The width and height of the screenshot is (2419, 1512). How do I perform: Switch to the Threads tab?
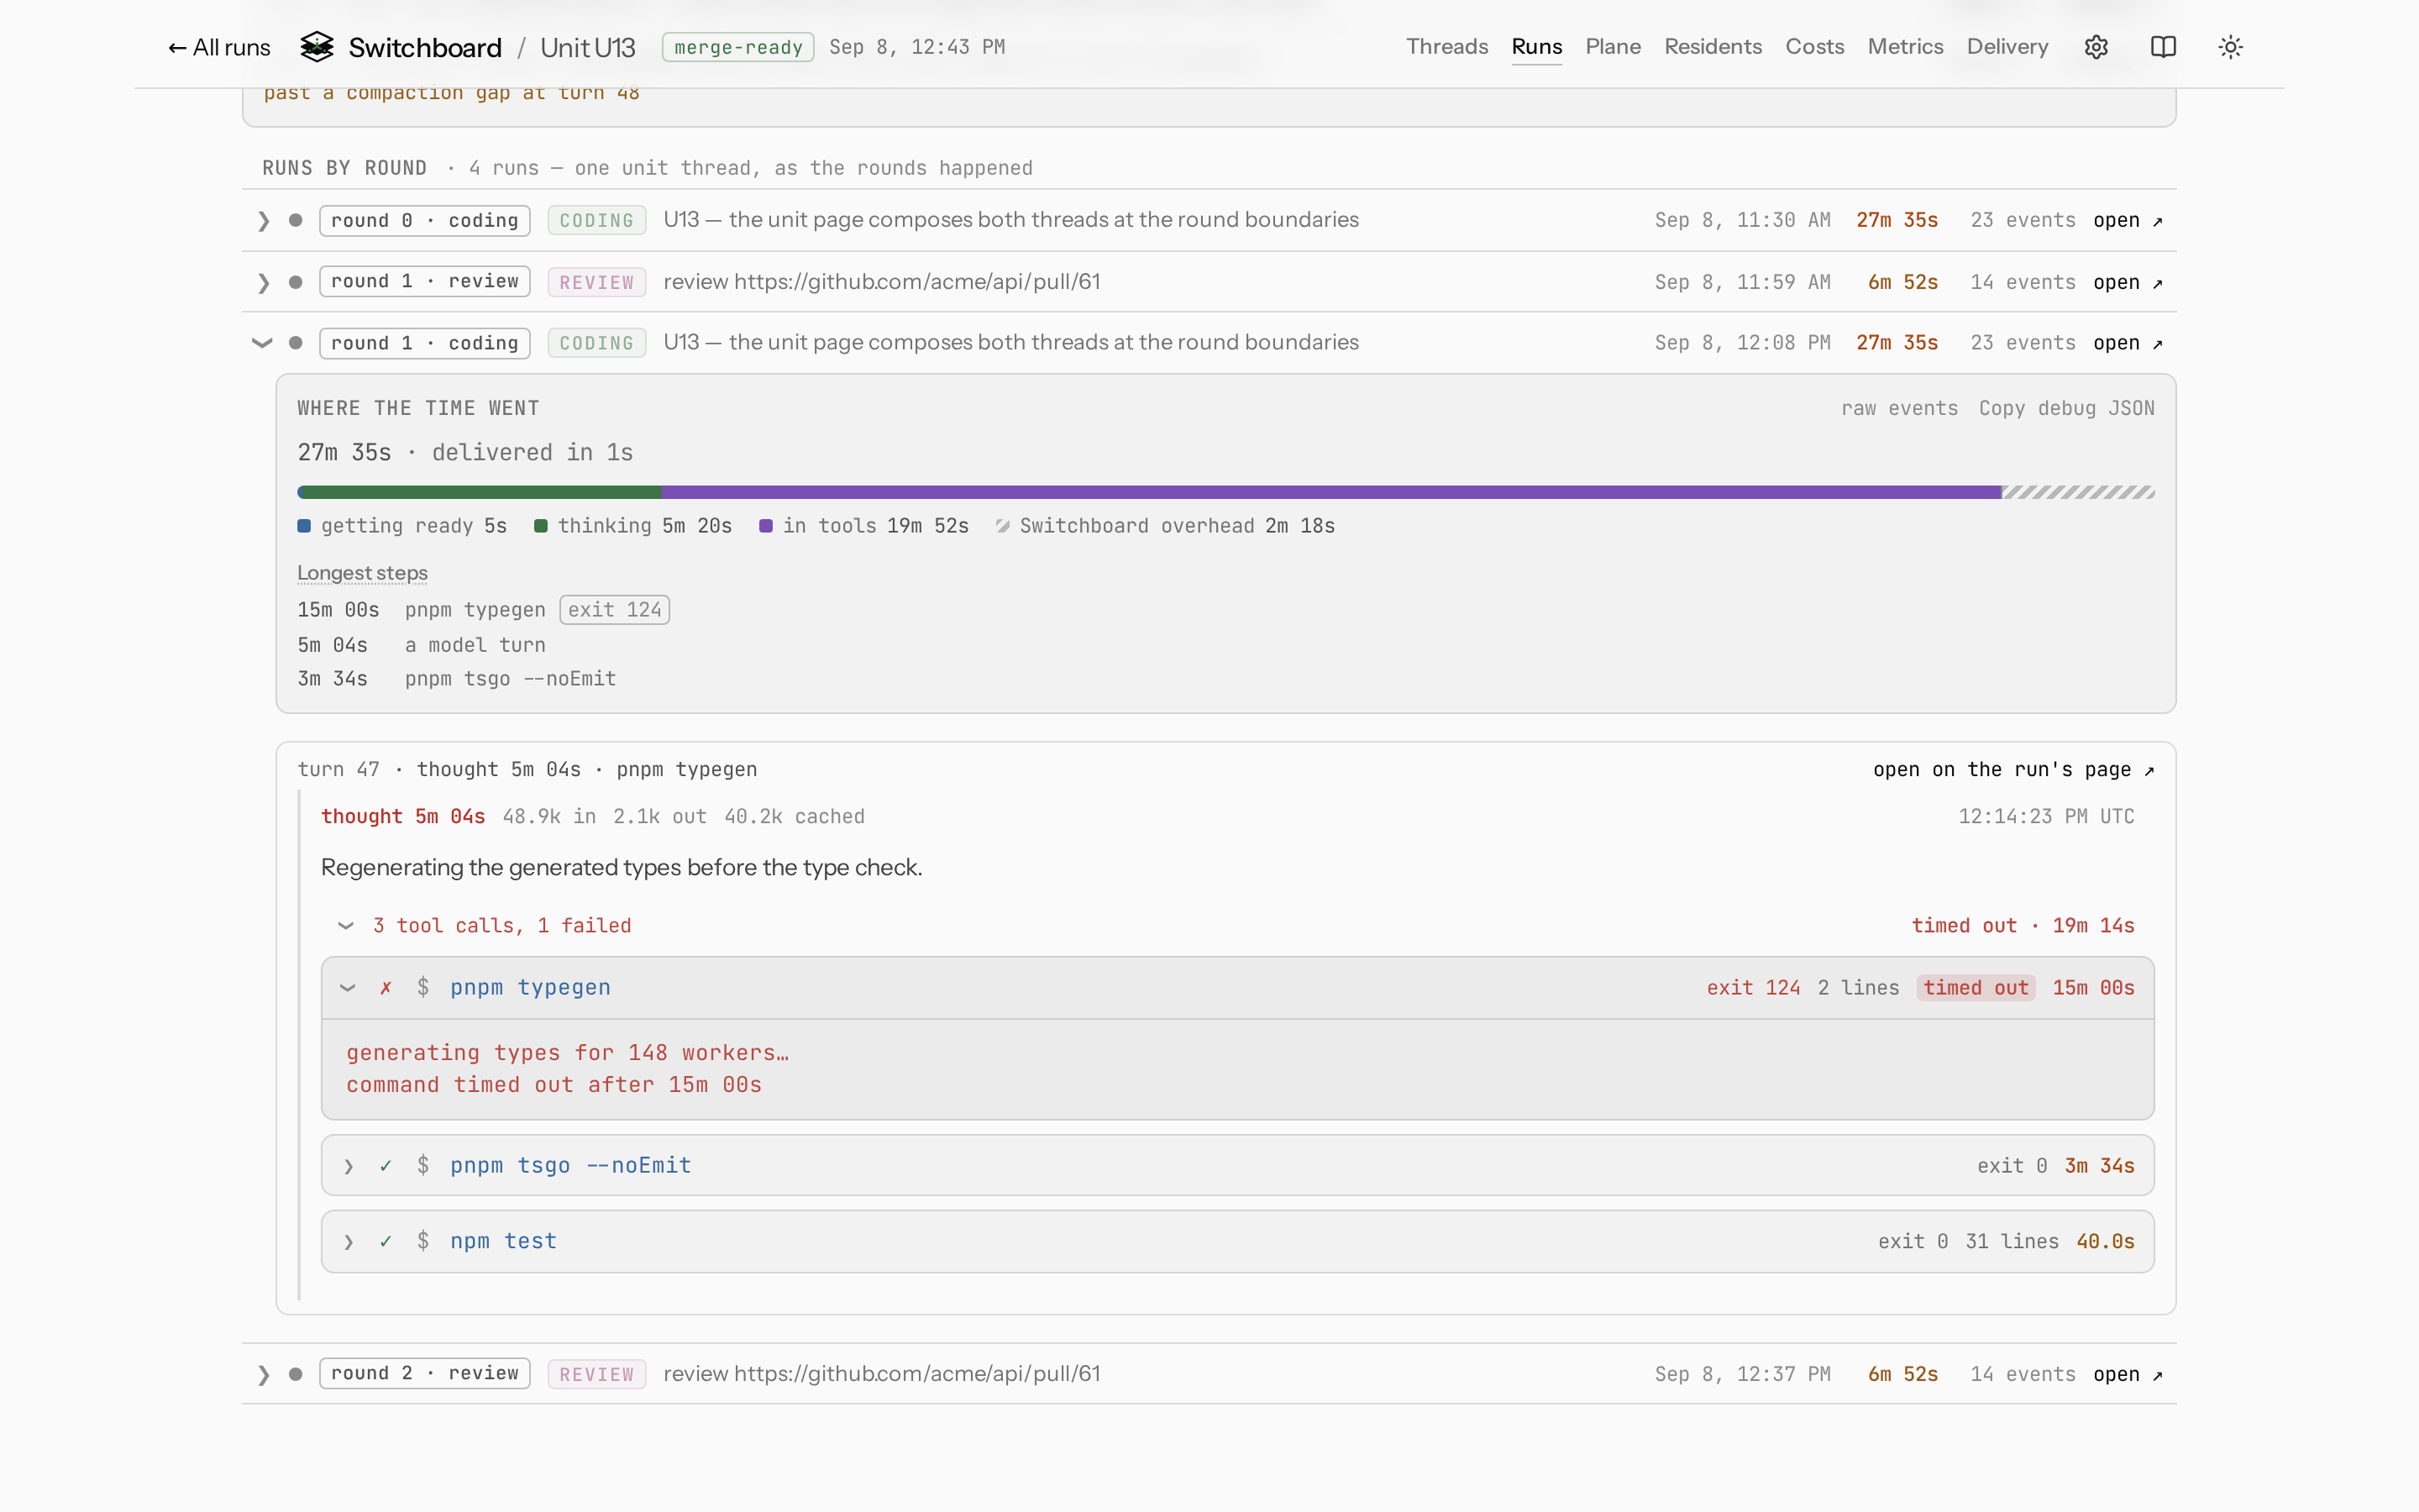point(1446,47)
